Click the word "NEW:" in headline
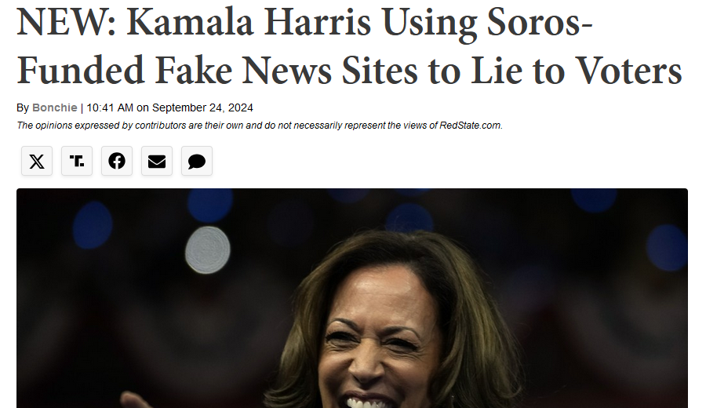The height and width of the screenshot is (408, 706). pos(67,22)
